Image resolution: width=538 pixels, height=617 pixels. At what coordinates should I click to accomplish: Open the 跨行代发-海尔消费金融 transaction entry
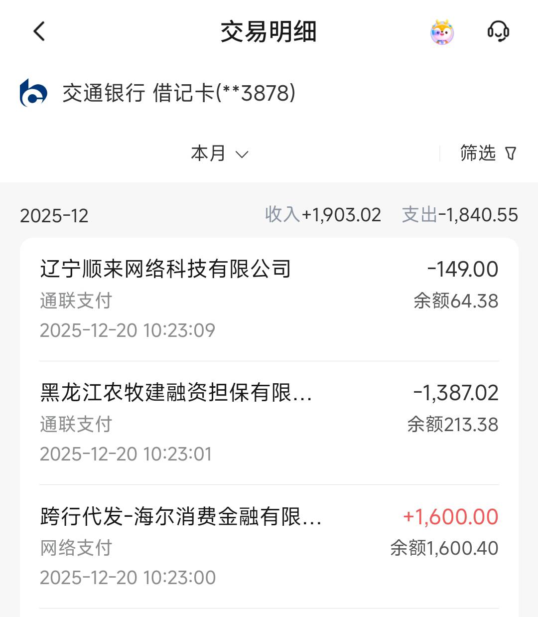[x=181, y=516]
